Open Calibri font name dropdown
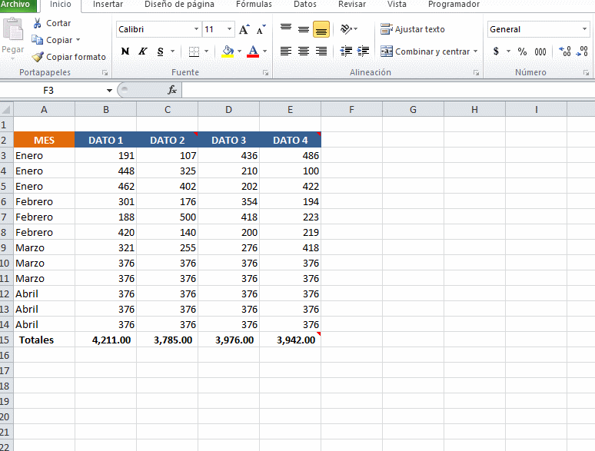Viewport: 595px width, 451px height. click(x=196, y=29)
